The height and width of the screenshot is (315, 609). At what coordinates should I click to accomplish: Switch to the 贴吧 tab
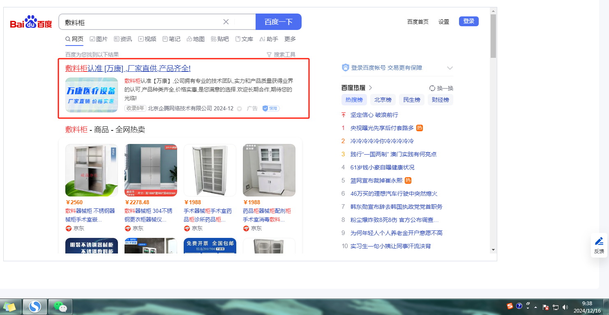coord(220,39)
